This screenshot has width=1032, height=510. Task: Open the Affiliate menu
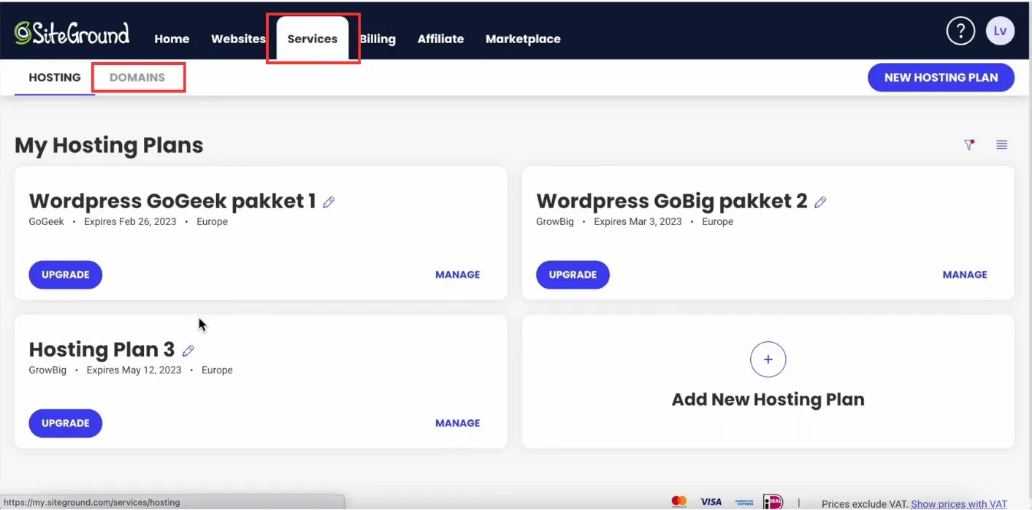(x=440, y=39)
